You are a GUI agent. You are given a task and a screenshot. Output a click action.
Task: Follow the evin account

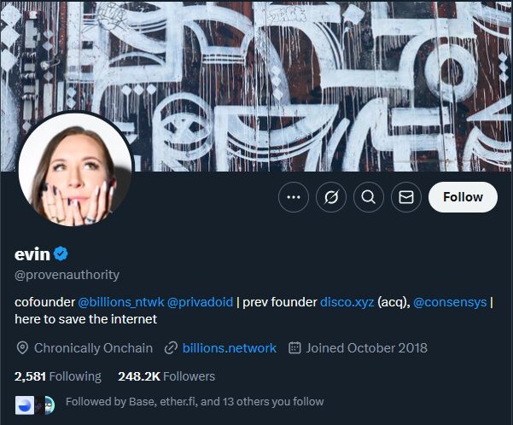coord(463,197)
